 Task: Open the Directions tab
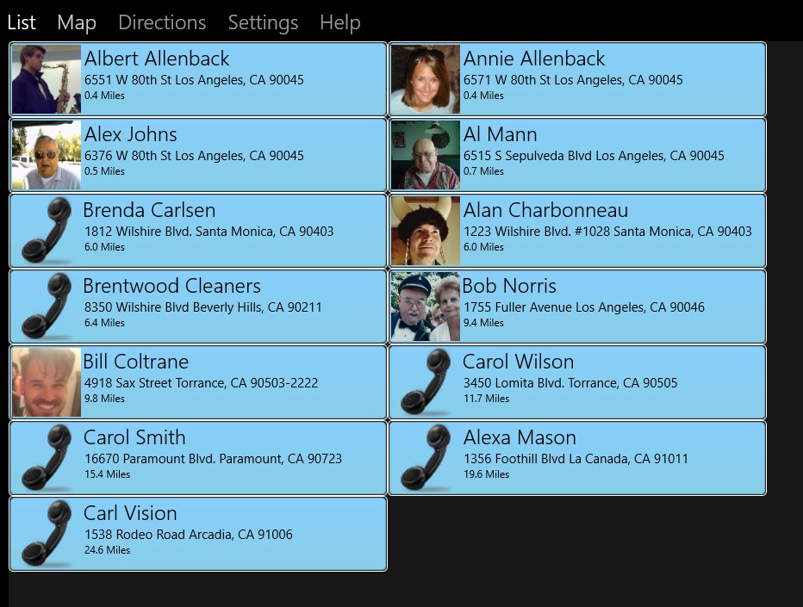[x=162, y=22]
